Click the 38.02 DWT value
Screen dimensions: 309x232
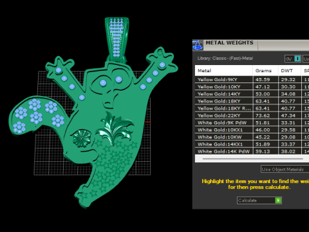click(288, 151)
